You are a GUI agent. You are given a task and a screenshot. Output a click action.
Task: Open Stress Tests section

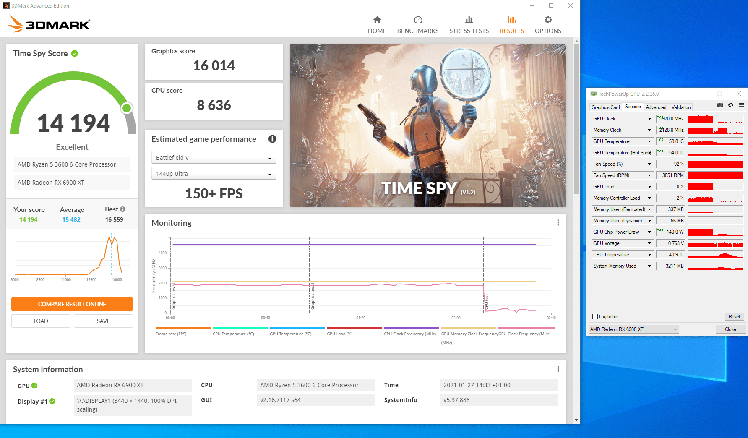469,25
